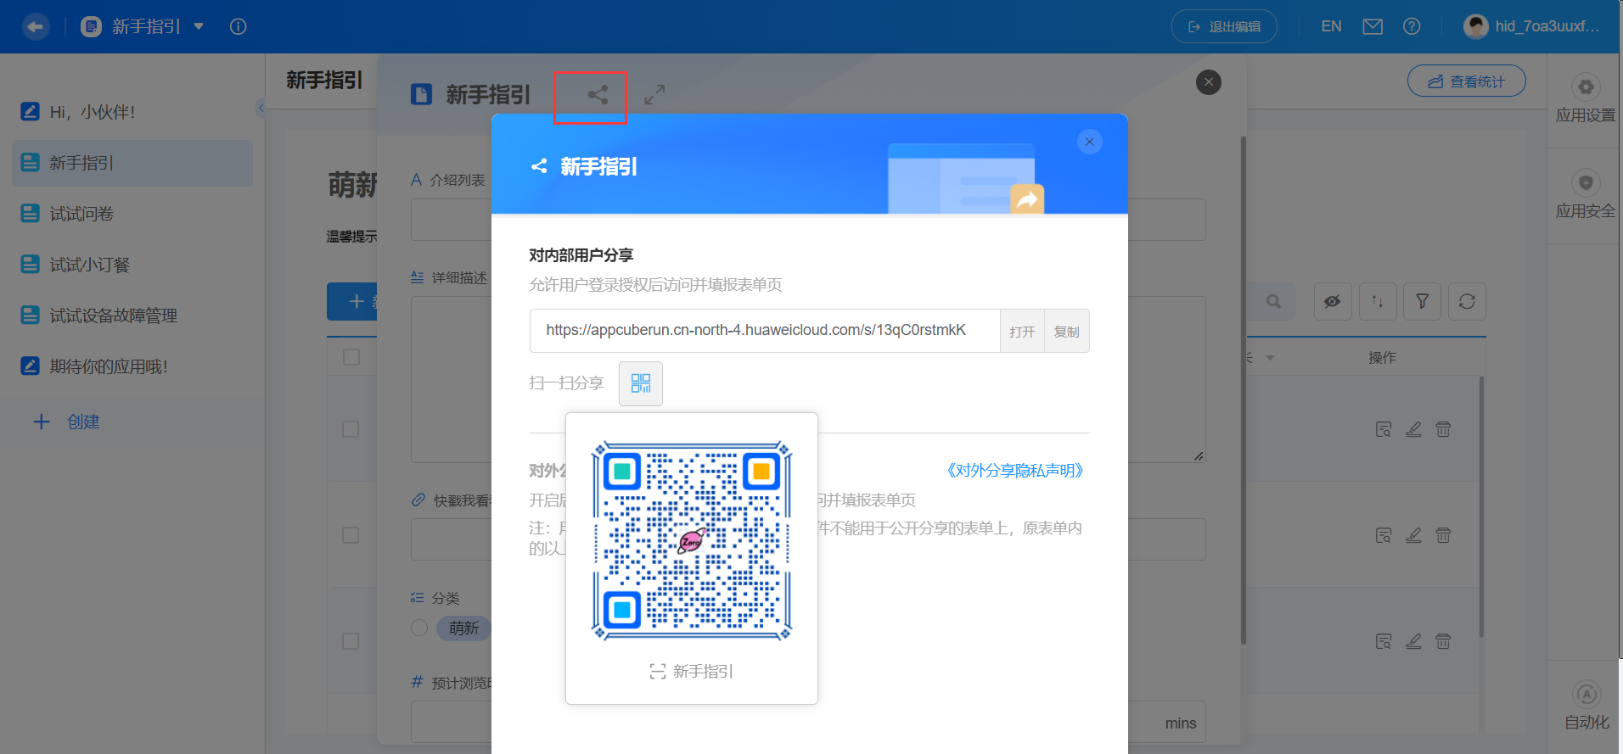Close the share dialog
The width and height of the screenshot is (1623, 754).
tap(1090, 142)
